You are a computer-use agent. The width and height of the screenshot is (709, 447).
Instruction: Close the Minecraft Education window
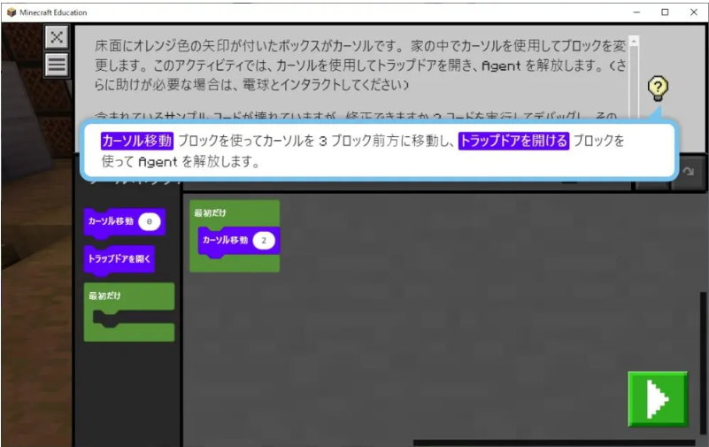[x=694, y=12]
